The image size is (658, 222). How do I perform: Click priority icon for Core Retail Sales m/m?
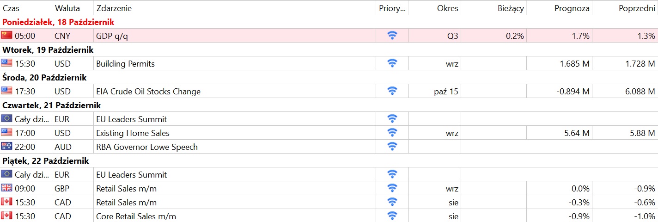pos(392,216)
